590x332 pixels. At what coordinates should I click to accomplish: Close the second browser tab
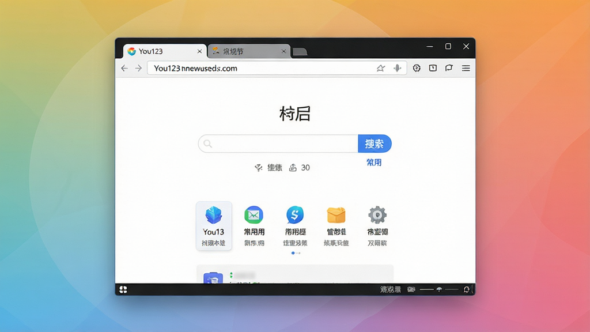(283, 51)
